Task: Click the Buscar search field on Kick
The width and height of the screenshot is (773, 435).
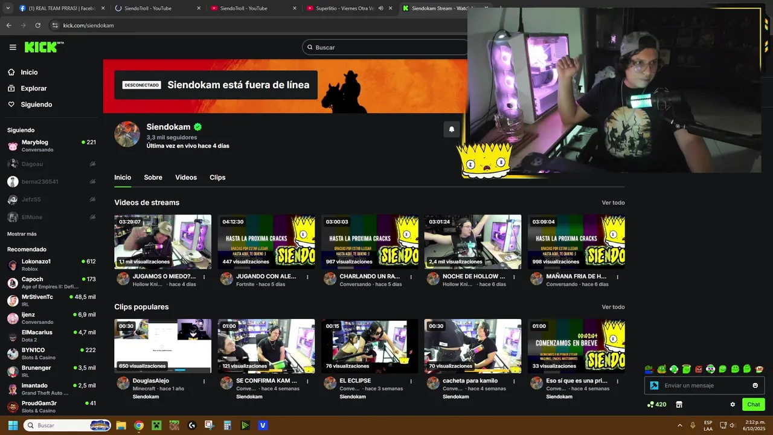Action: tap(385, 47)
